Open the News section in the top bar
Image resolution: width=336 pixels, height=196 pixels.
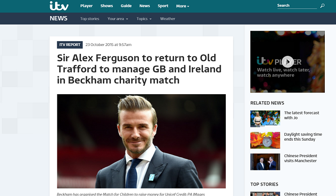point(145,6)
